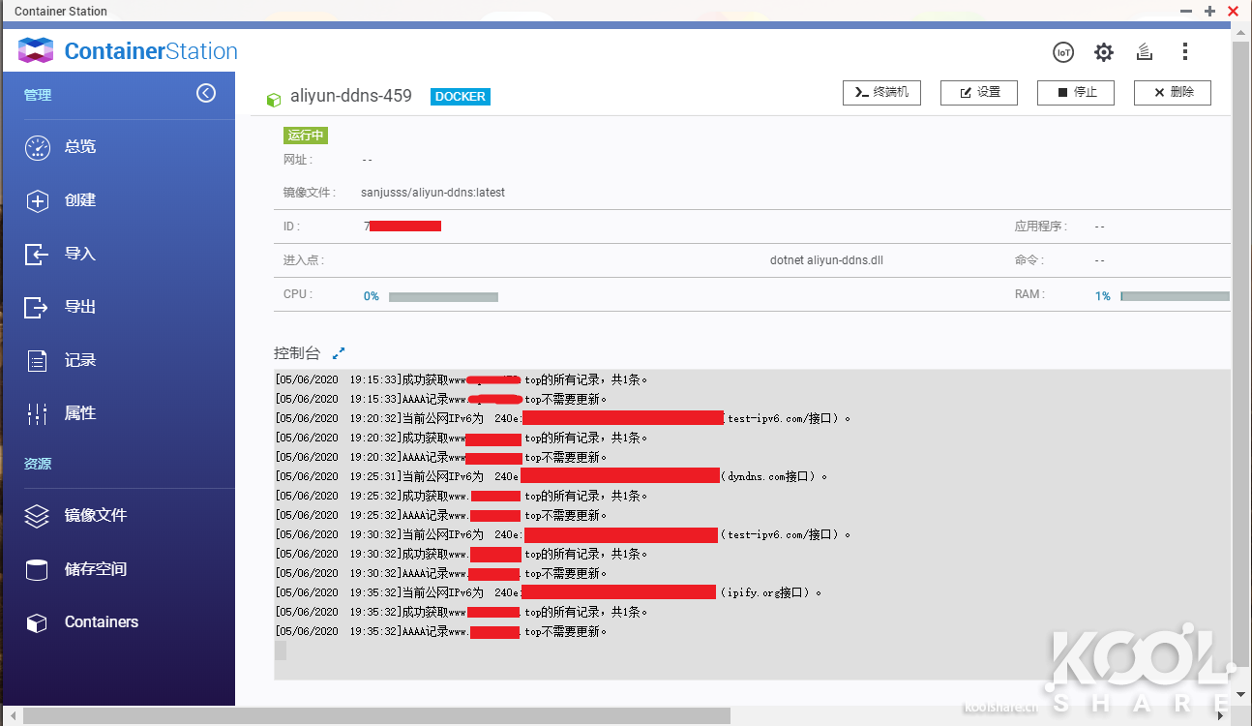This screenshot has width=1252, height=726.
Task: Click the RAM 1% value
Action: click(x=1103, y=296)
